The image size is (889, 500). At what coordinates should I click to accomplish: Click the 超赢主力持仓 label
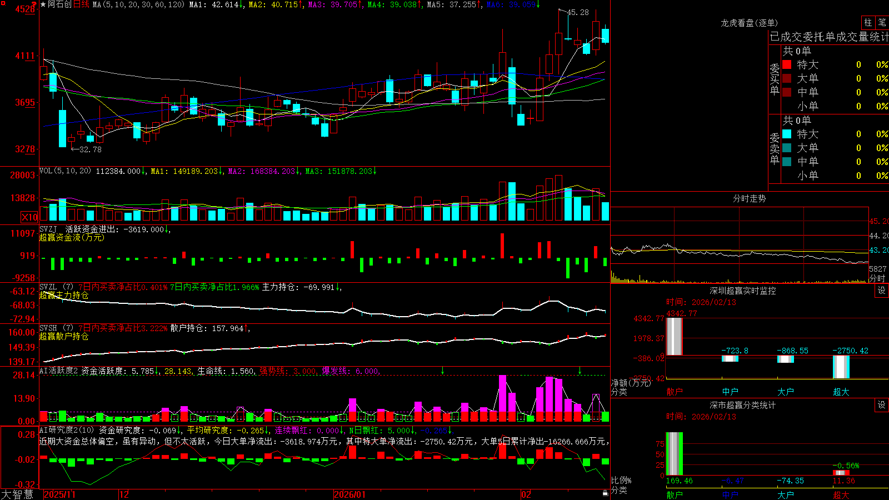click(64, 295)
